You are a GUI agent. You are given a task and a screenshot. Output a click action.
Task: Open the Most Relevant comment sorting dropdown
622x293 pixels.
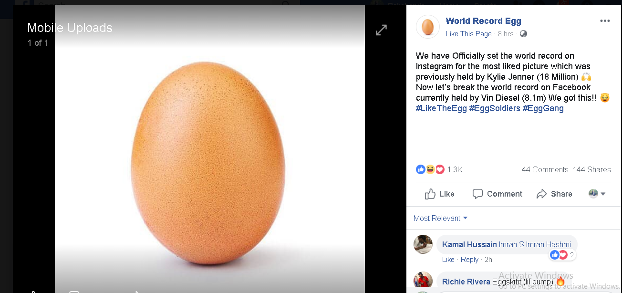click(440, 218)
